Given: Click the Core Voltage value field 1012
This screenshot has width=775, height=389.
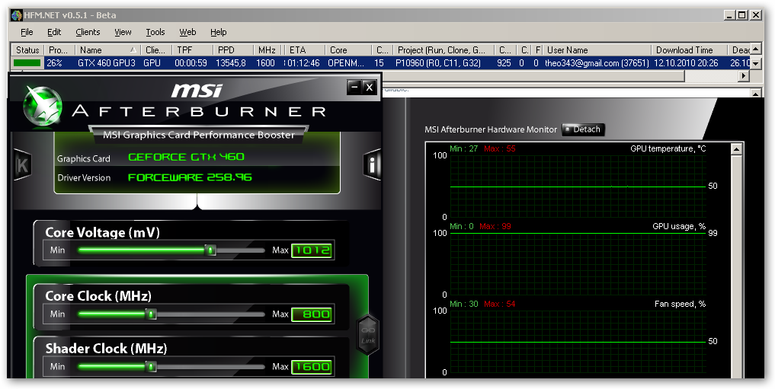Looking at the screenshot, I should (x=312, y=250).
